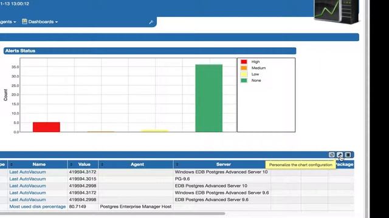
Task: Sort the table by Name column
Action: [12, 164]
